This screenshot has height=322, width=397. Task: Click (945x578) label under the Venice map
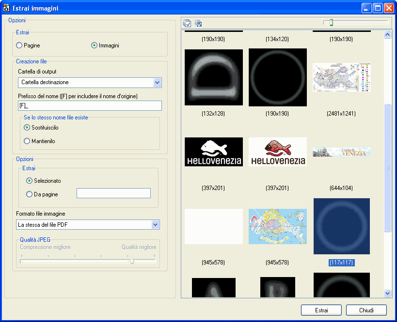(277, 263)
